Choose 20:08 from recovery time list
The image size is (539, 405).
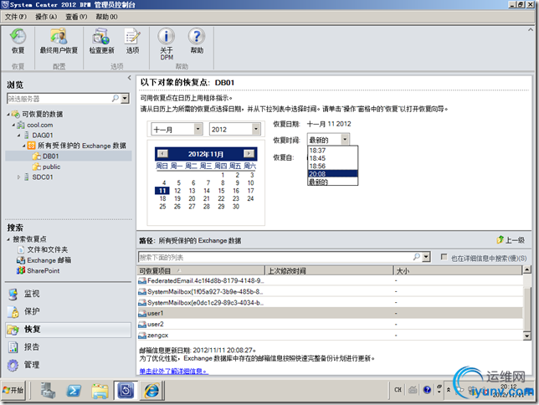[x=332, y=173]
